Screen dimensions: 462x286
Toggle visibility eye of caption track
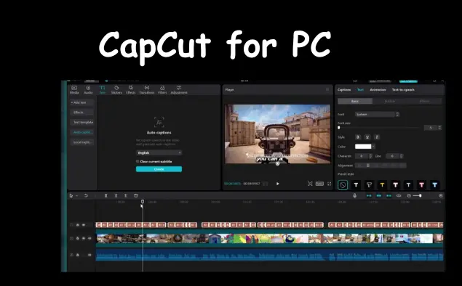(84, 225)
